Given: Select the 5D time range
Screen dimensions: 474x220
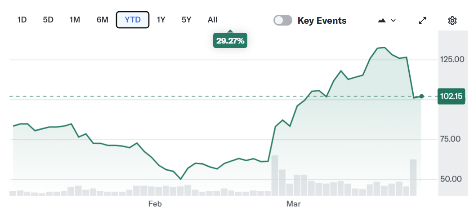Looking at the screenshot, I should coord(48,20).
